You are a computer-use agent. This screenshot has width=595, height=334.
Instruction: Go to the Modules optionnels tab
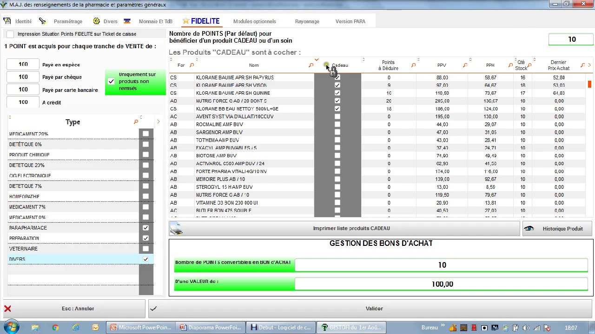255,21
